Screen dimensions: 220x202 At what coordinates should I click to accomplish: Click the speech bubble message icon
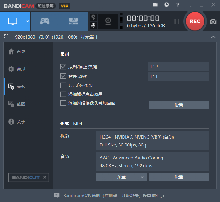coord(56,195)
